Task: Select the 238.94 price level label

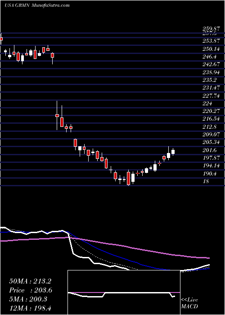Action: [x=211, y=72]
